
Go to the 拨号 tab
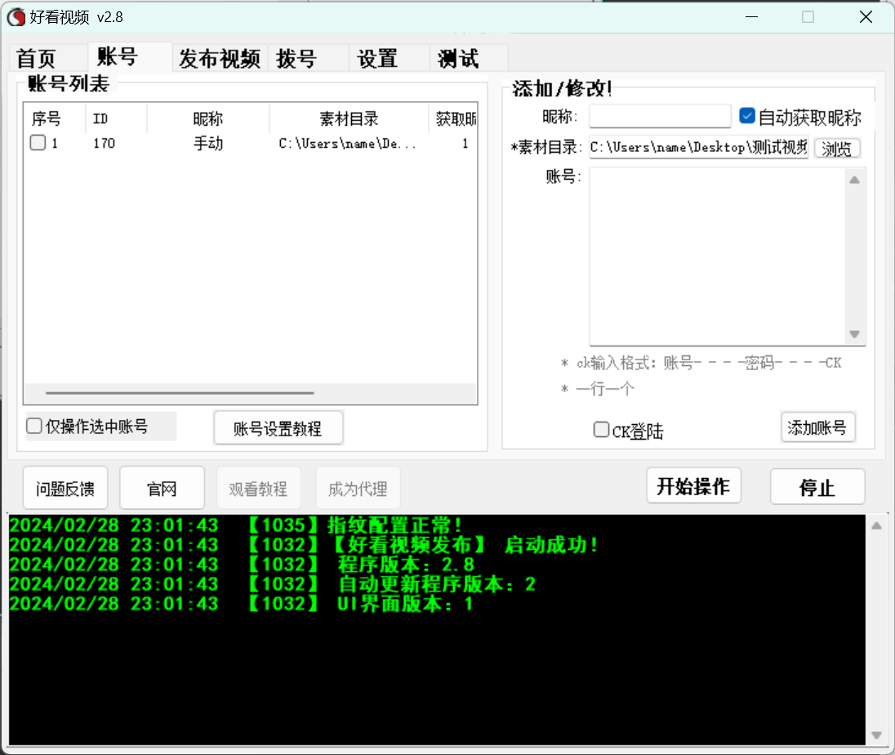296,59
